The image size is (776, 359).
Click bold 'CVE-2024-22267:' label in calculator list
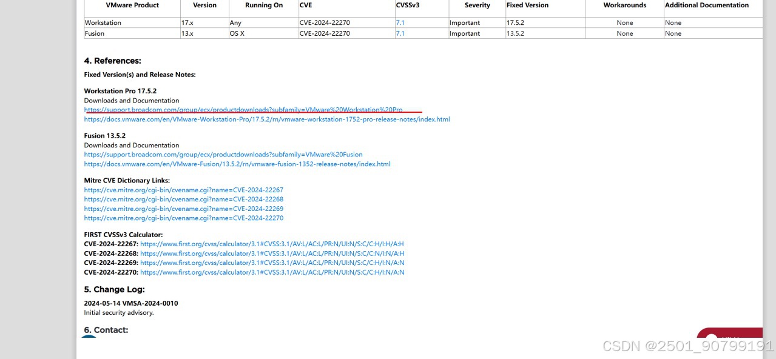click(x=111, y=244)
